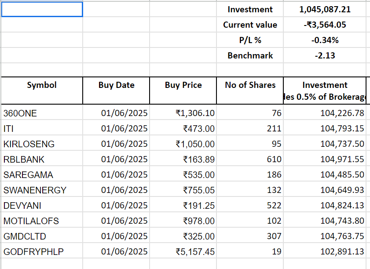The height and width of the screenshot is (269, 370).
Task: Click the 95 shares cell for KIRLOSENG
Action: pos(250,144)
